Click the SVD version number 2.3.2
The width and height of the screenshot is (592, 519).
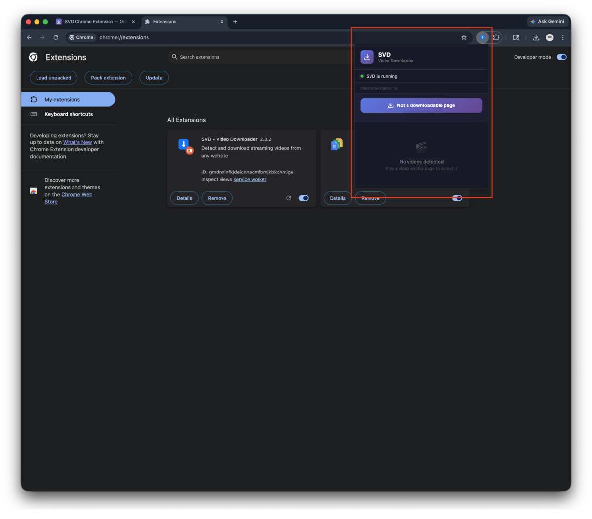(266, 139)
